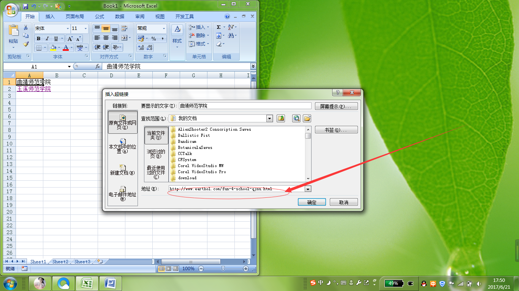Click the fx Insert Function button
Image resolution: width=519 pixels, height=291 pixels.
tap(98, 66)
